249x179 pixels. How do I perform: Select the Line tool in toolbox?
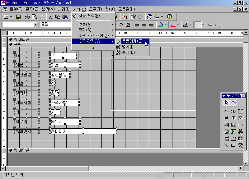tap(226, 145)
